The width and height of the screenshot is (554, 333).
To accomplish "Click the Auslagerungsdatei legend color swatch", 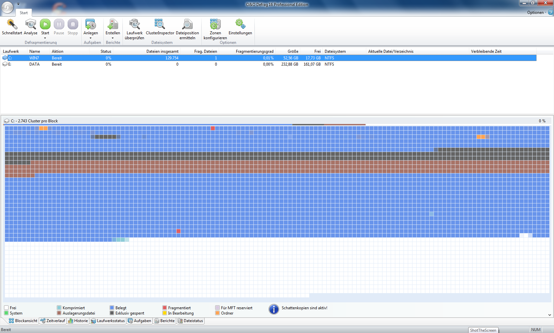I will coord(59,313).
